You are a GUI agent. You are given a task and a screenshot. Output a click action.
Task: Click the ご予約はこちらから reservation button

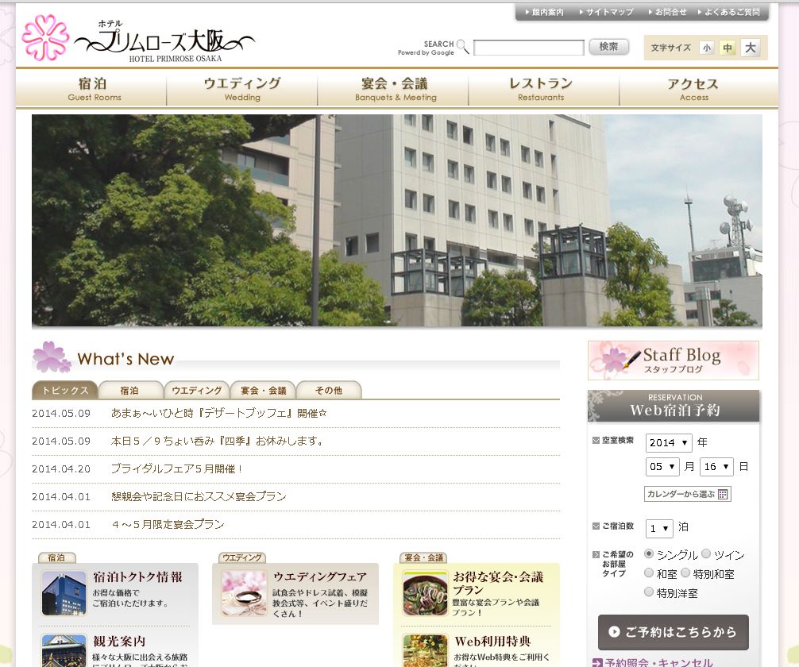pos(673,632)
